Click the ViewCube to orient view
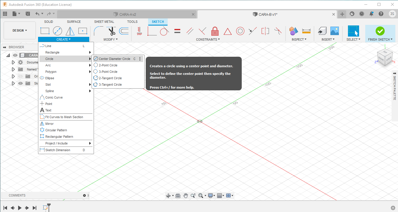Viewport: 398px width, 212px height. (x=385, y=57)
